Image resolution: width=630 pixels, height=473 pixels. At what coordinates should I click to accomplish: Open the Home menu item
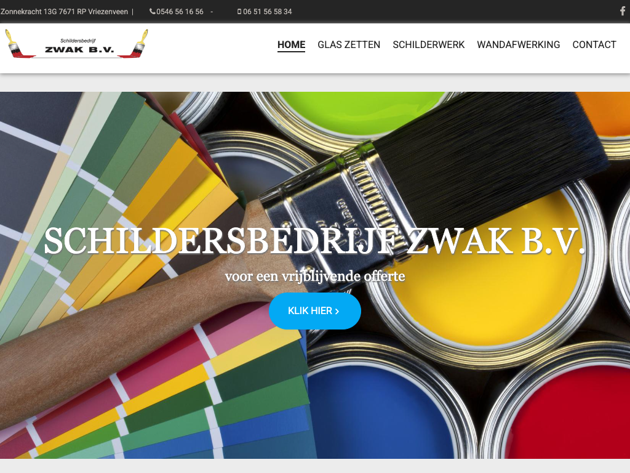(x=291, y=44)
